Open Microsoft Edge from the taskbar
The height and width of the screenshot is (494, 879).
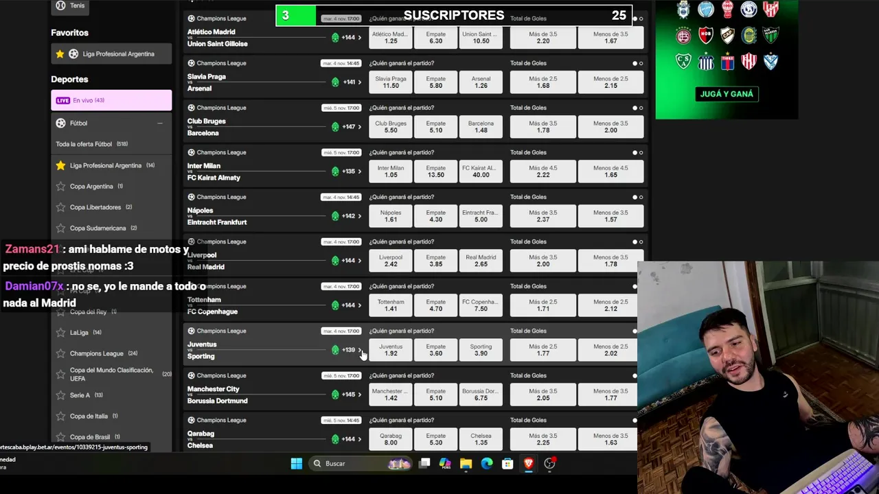(487, 464)
